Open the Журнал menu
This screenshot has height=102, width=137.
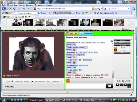tap(21, 5)
